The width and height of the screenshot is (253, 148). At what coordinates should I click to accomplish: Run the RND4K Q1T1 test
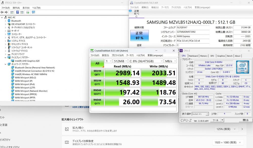coord(97,102)
